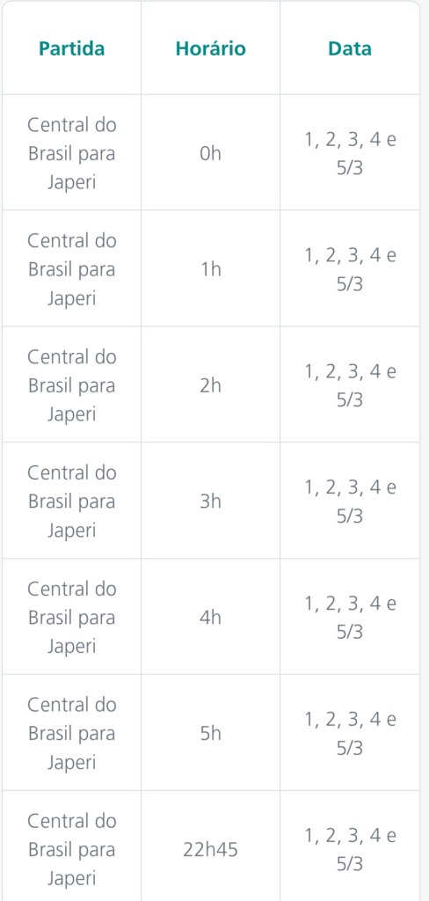The height and width of the screenshot is (901, 429).
Task: Select the 22h45 departure time cell
Action: [211, 846]
